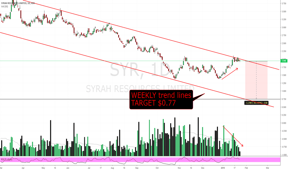Click the Oct date label on time axis
288x170 pixels.
pos(157,168)
